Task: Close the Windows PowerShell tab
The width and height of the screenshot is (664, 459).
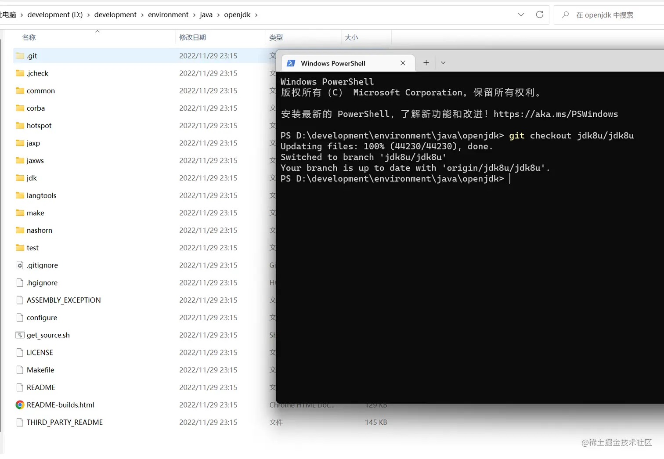Action: click(x=403, y=63)
